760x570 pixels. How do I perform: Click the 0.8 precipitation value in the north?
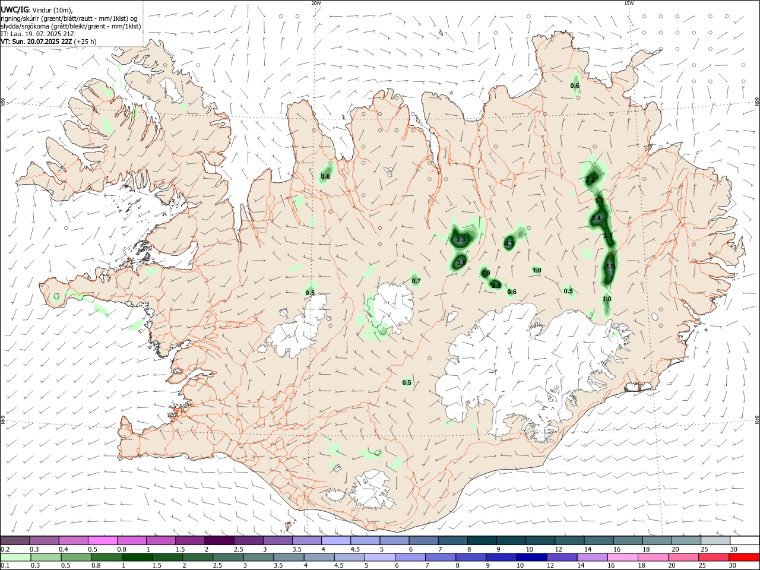(325, 176)
